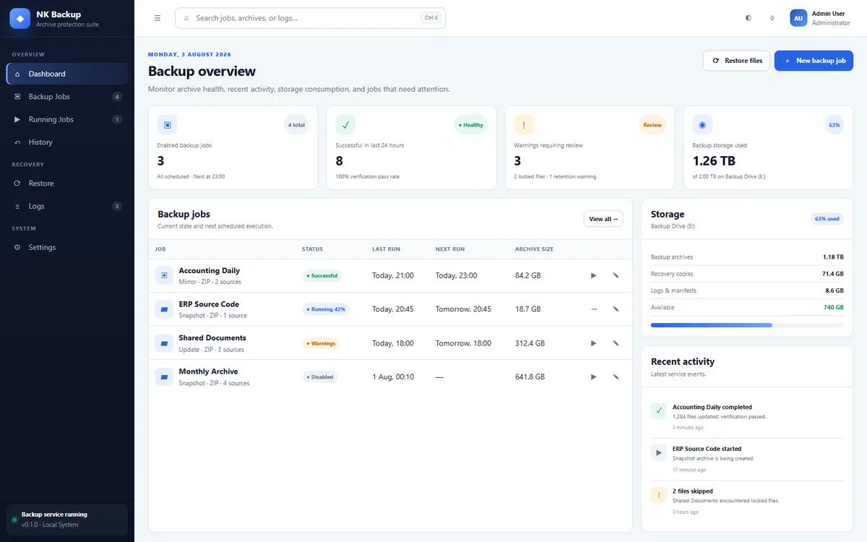
Task: Click View all backup jobs button
Action: [603, 219]
